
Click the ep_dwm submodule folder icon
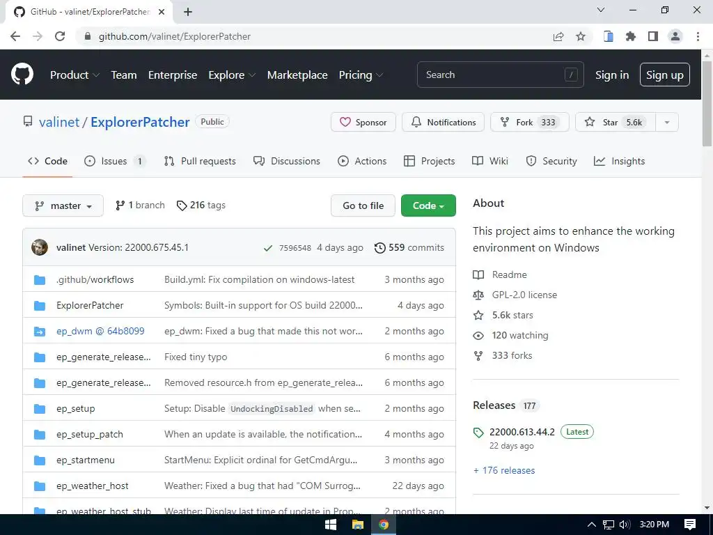[x=40, y=332]
